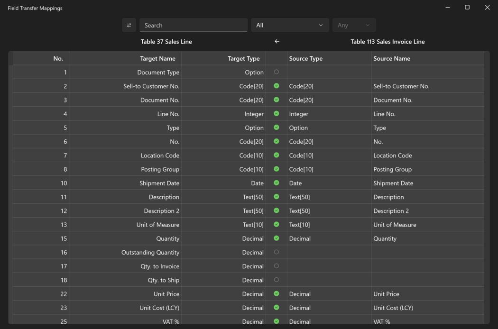Image resolution: width=498 pixels, height=329 pixels.
Task: Click green check in Location Code row
Action: click(277, 155)
